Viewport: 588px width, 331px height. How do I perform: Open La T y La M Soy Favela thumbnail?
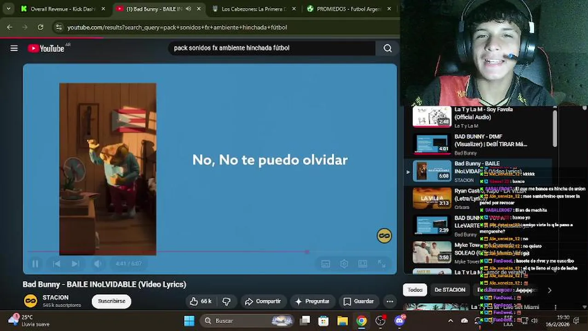(x=432, y=116)
